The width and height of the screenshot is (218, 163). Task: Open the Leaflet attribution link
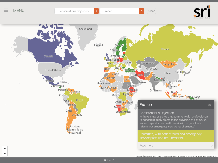[139, 156]
